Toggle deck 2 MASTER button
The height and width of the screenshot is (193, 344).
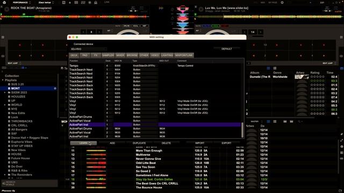coord(338,12)
